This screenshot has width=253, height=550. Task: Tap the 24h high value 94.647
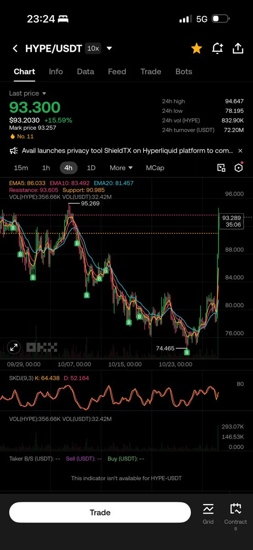click(234, 101)
